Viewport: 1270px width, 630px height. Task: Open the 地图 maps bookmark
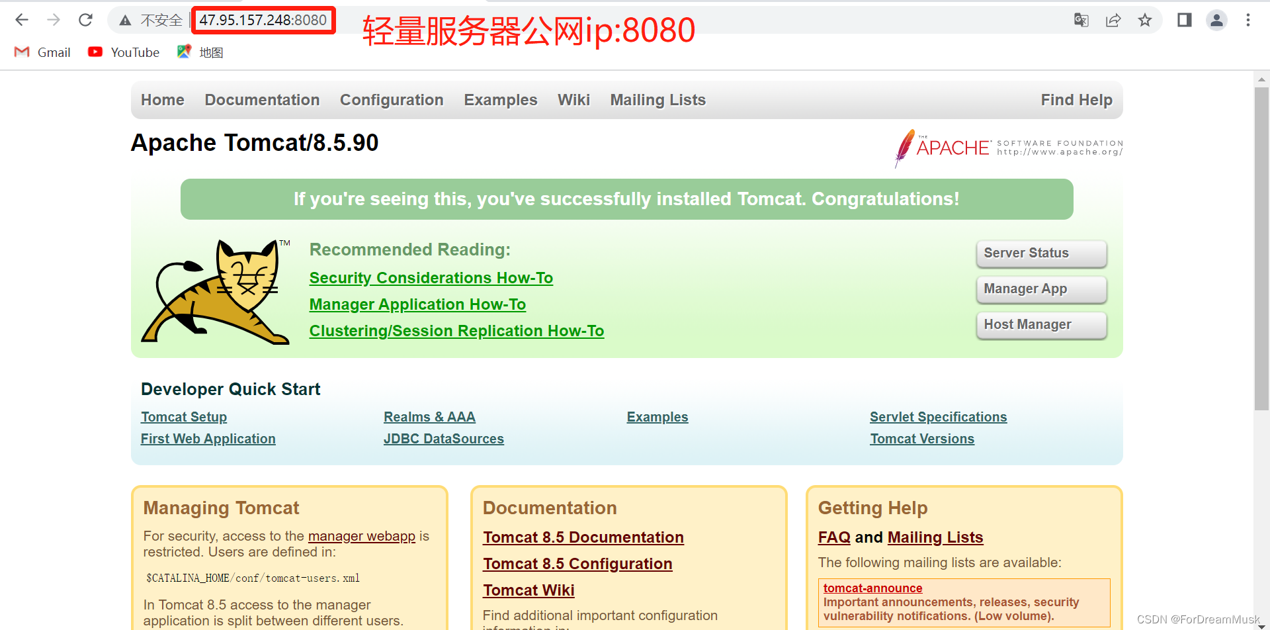200,52
